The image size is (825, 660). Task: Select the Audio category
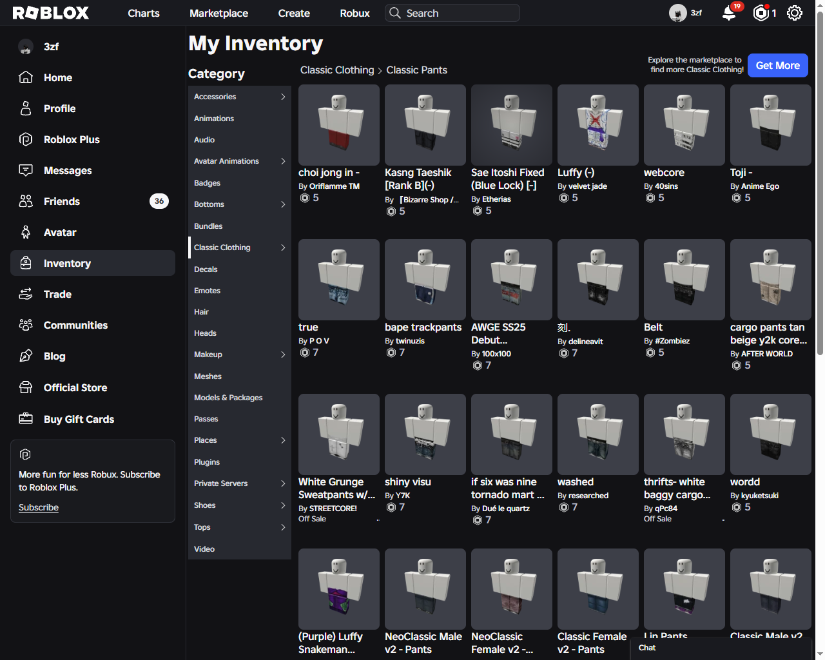[x=240, y=140]
